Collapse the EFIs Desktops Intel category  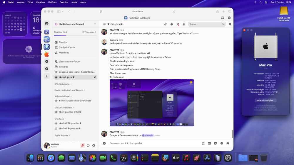(64, 108)
